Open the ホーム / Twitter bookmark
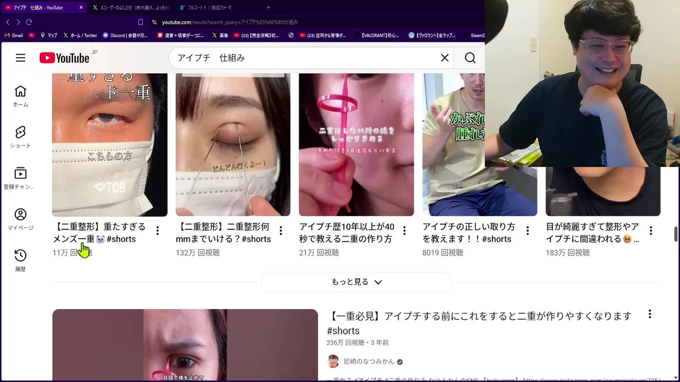The height and width of the screenshot is (382, 680). [80, 36]
